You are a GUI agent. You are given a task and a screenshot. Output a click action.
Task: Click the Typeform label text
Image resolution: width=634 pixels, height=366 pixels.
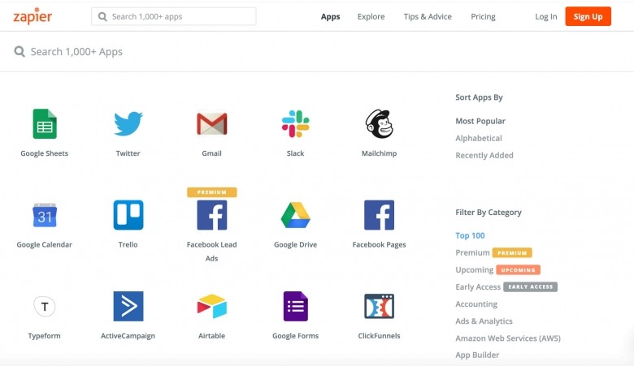coord(45,336)
